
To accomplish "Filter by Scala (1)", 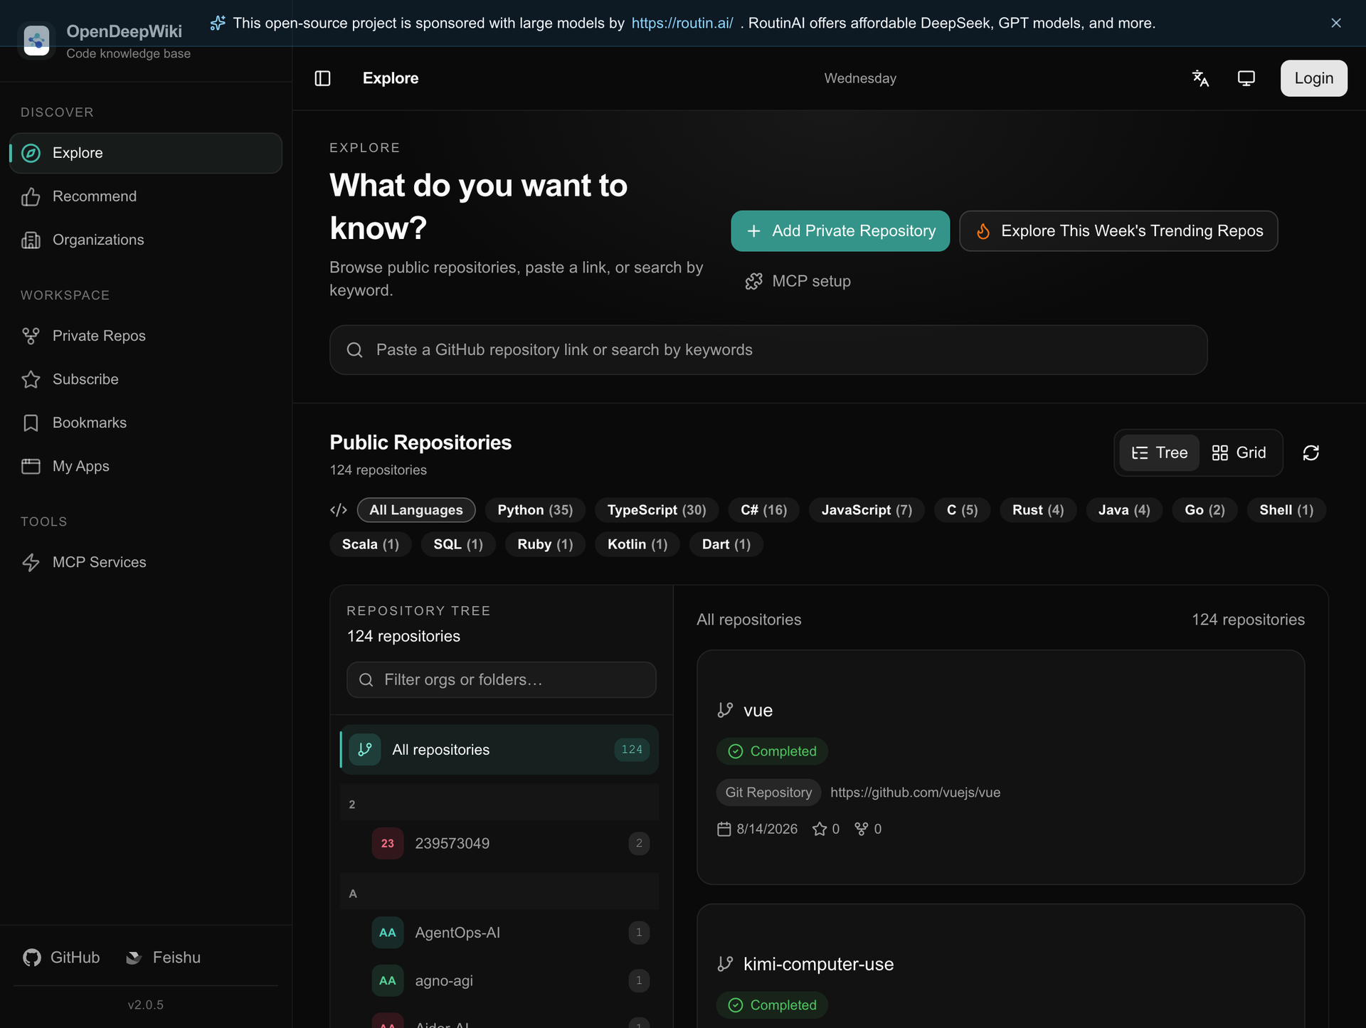I will tap(371, 544).
